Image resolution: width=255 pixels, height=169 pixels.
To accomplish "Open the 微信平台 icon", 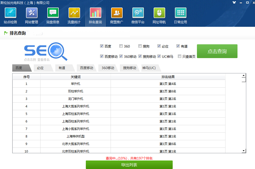I will pyautogui.click(x=138, y=13).
